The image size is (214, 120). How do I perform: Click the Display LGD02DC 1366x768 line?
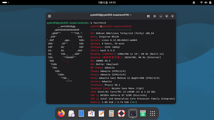point(127,54)
